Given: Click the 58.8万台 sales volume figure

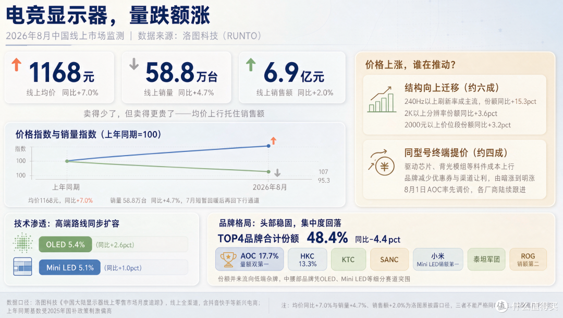Looking at the screenshot, I should pyautogui.click(x=181, y=72).
